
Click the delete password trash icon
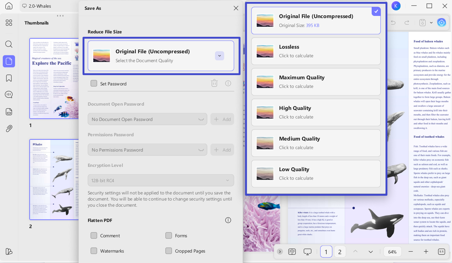click(x=214, y=83)
